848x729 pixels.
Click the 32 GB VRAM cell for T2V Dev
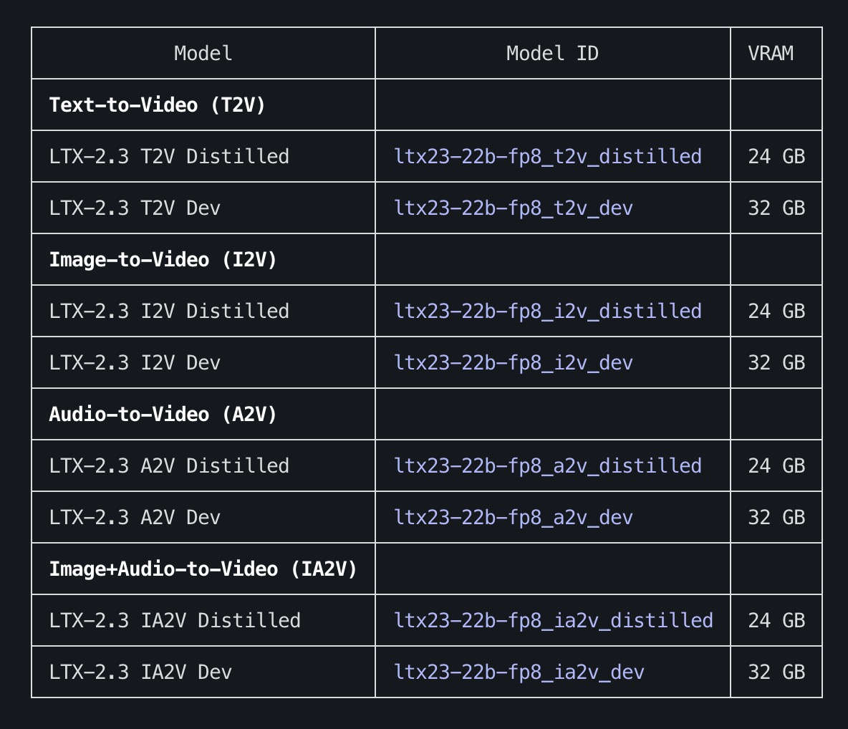[x=776, y=208]
